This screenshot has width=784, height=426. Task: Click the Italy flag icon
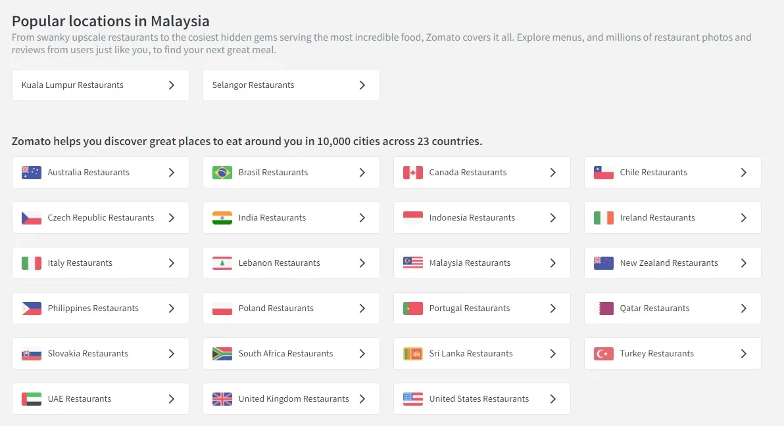[x=32, y=263]
